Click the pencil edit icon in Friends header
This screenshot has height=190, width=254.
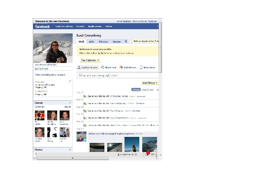point(70,103)
